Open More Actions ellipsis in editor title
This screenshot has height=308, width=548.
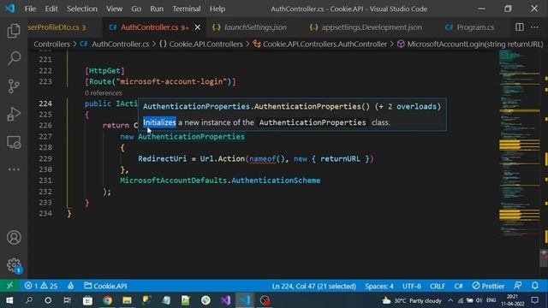pos(534,27)
